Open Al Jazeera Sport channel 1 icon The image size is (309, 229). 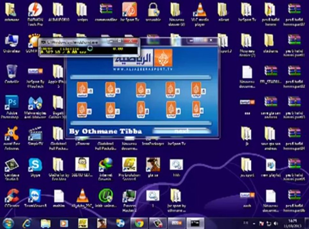pyautogui.click(x=85, y=90)
